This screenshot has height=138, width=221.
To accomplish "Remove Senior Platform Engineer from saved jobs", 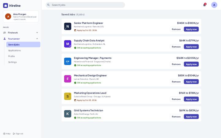I will pos(176,29).
